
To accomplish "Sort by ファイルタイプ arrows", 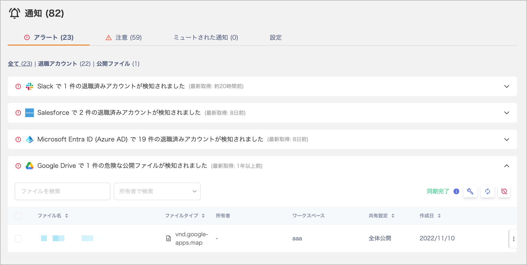I will coord(203,216).
